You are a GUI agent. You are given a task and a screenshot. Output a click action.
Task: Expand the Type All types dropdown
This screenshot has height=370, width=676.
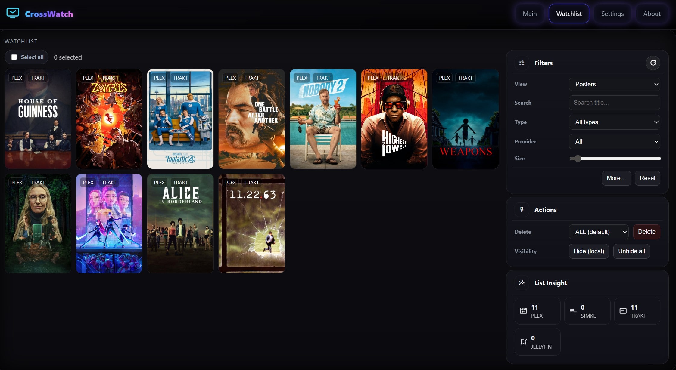point(614,122)
